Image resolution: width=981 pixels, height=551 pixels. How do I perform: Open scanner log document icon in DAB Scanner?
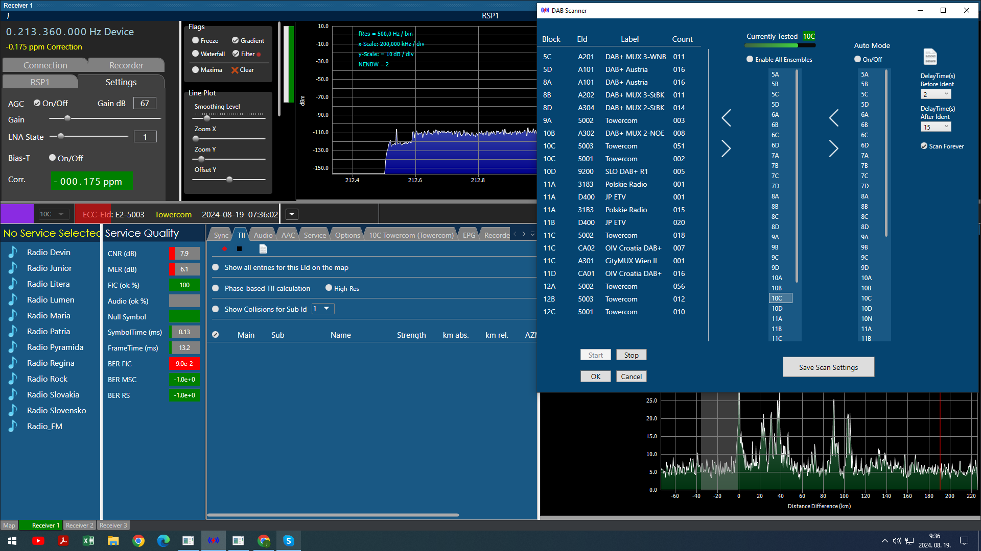click(930, 57)
